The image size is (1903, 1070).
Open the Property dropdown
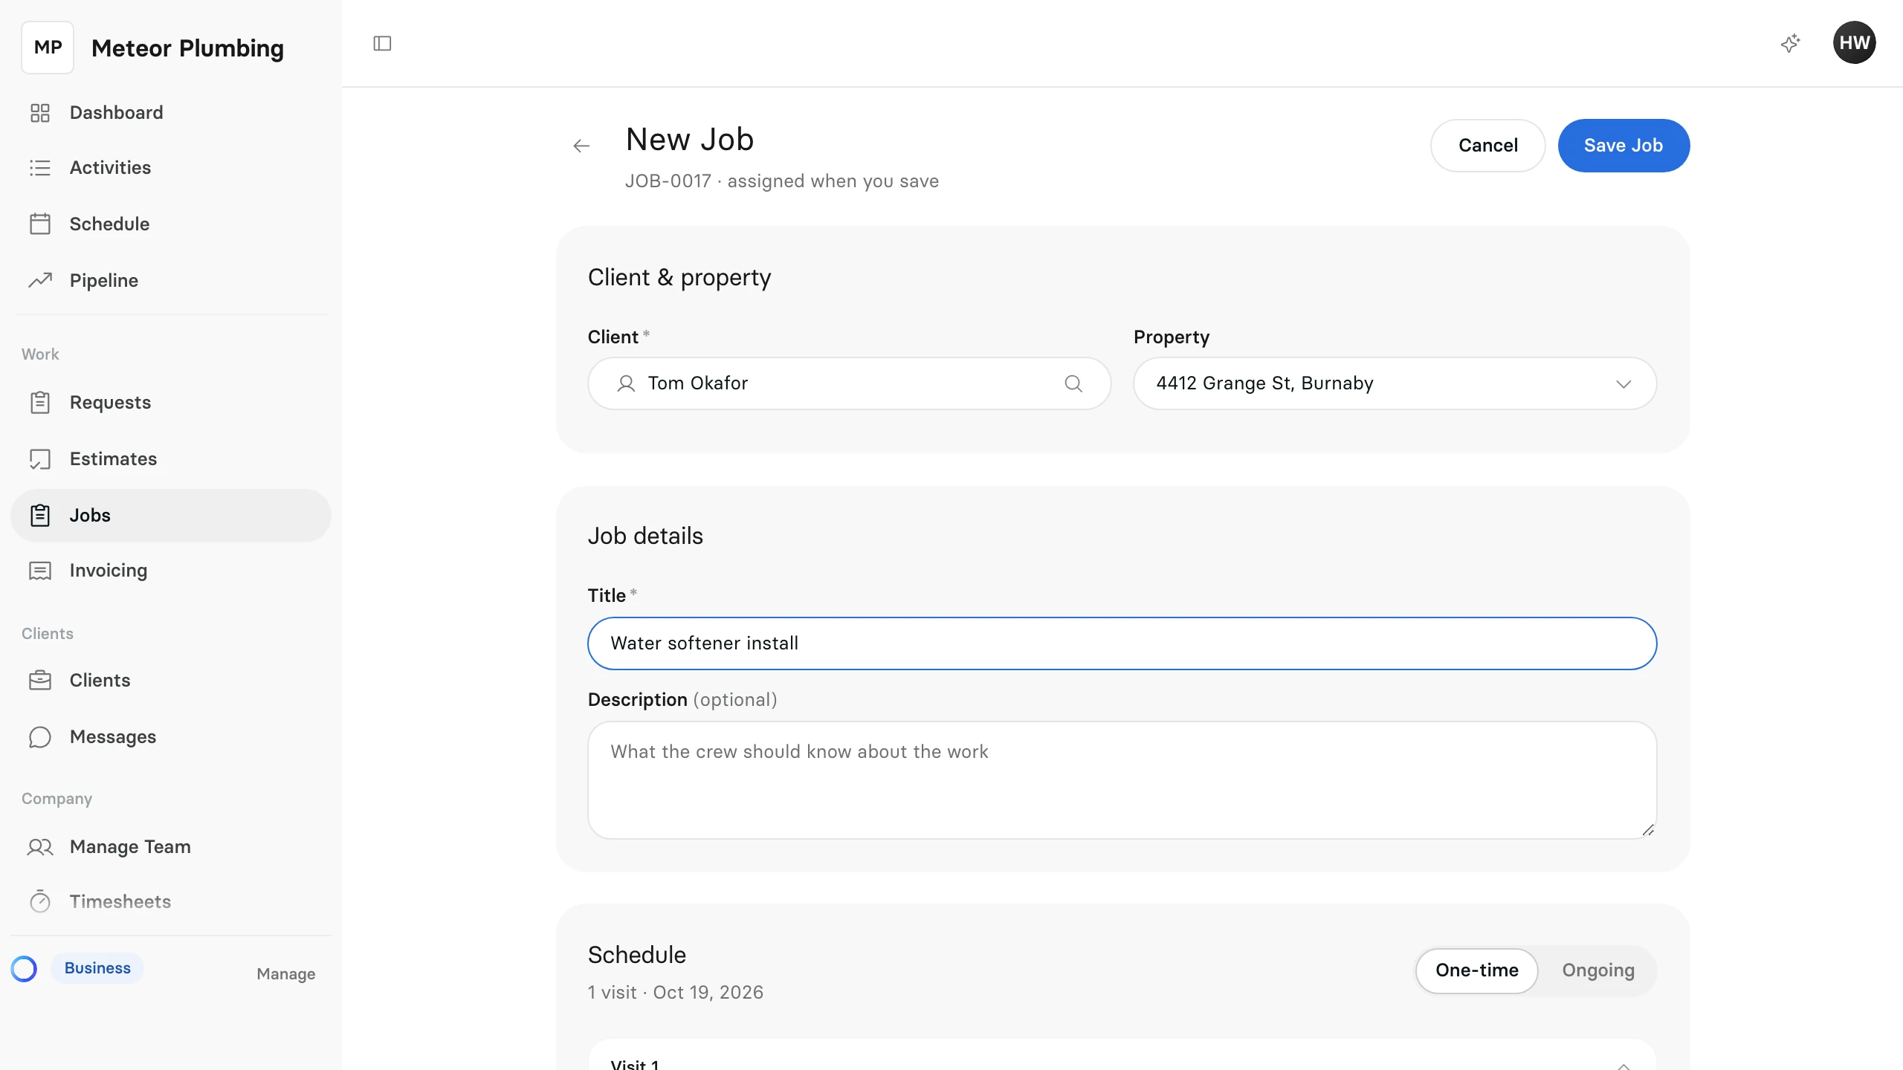coord(1395,383)
